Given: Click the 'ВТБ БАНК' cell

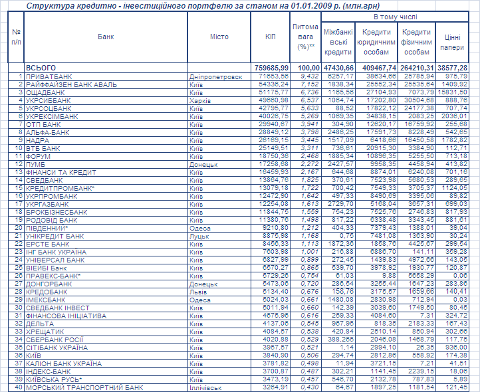Looking at the screenshot, I should (106, 148).
